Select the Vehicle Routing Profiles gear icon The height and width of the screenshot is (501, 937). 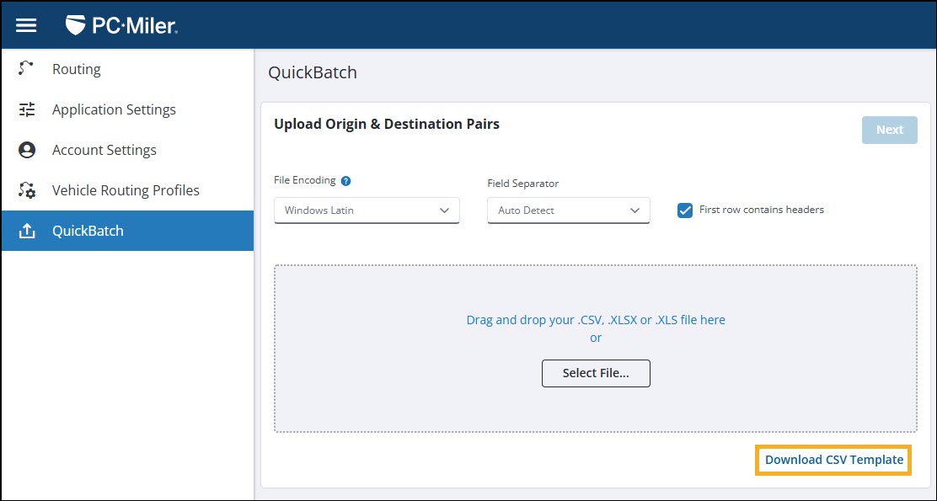[25, 189]
